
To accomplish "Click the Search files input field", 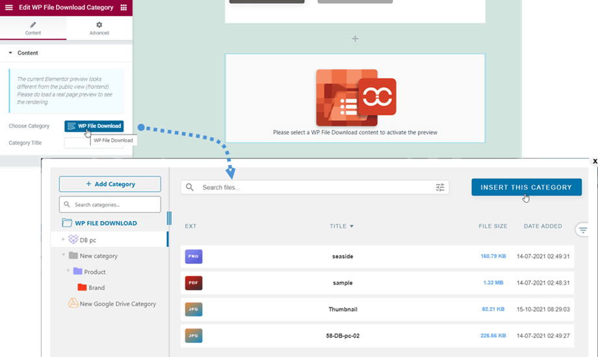I will (312, 187).
